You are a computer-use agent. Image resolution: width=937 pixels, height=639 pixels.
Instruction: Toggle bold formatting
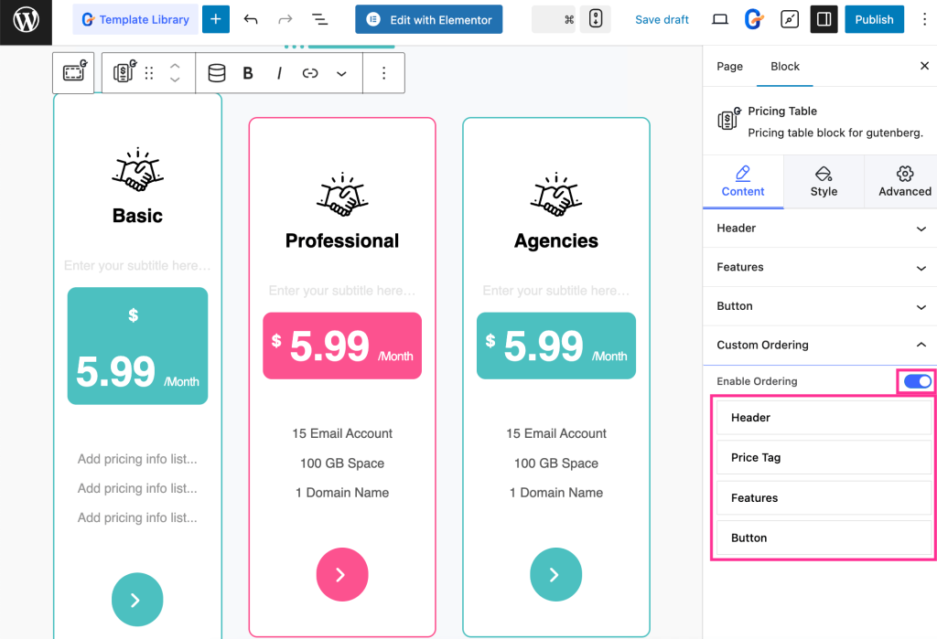247,73
